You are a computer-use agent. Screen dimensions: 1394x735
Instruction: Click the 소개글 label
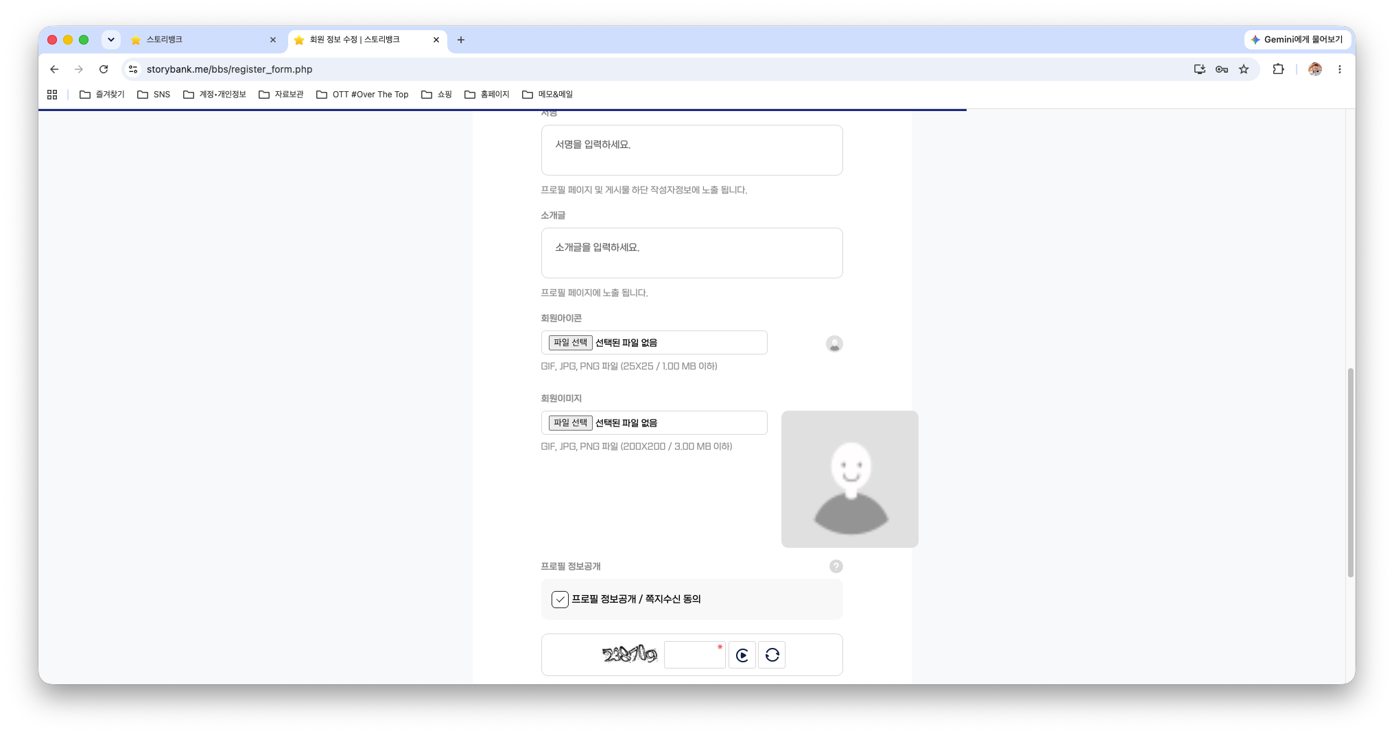[553, 215]
